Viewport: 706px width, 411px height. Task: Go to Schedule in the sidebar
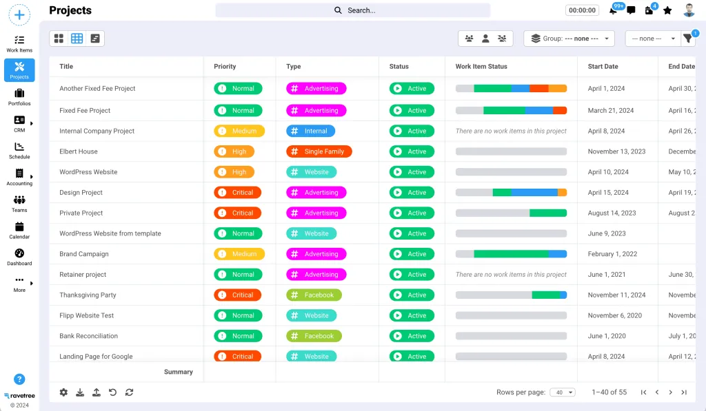19,150
